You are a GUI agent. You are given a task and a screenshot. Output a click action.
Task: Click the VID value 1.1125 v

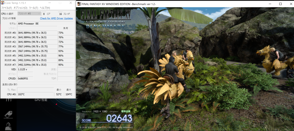[25, 69]
